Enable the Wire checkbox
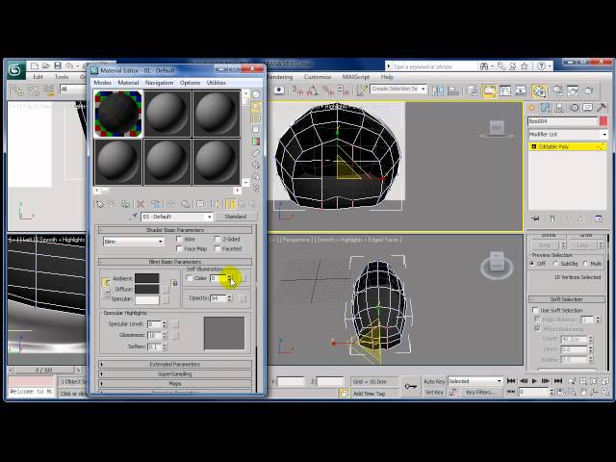The height and width of the screenshot is (462, 616). [x=180, y=239]
